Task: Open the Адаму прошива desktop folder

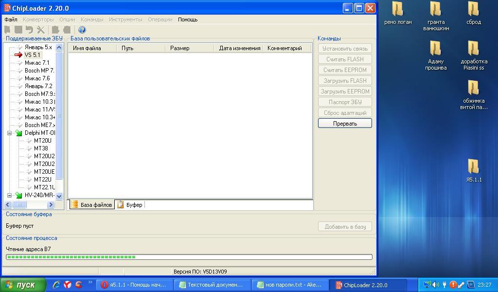Action: pyautogui.click(x=436, y=55)
